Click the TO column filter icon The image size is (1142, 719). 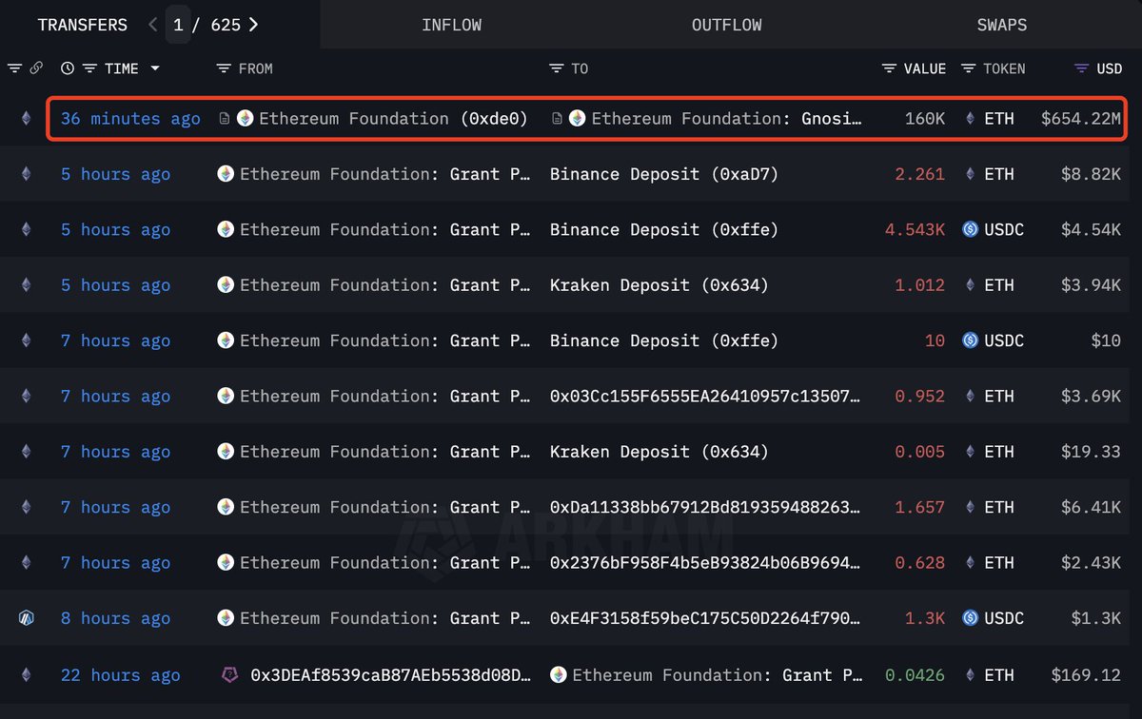coord(557,68)
